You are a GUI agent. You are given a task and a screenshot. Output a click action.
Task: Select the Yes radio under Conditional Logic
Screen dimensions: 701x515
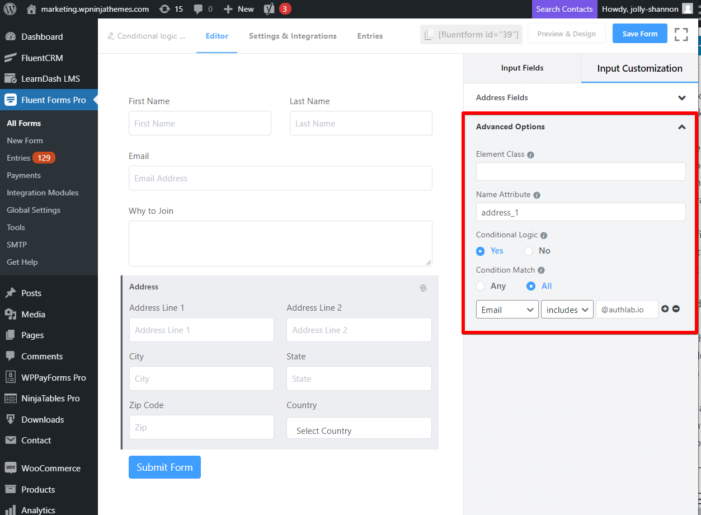480,251
